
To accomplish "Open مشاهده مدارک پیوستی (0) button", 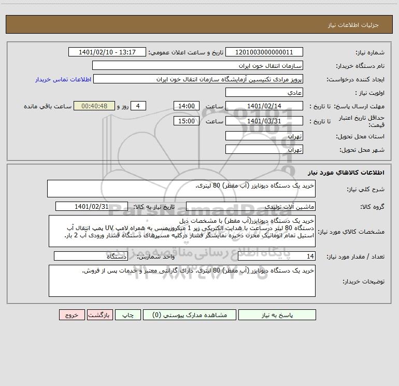I will click(x=190, y=314).
